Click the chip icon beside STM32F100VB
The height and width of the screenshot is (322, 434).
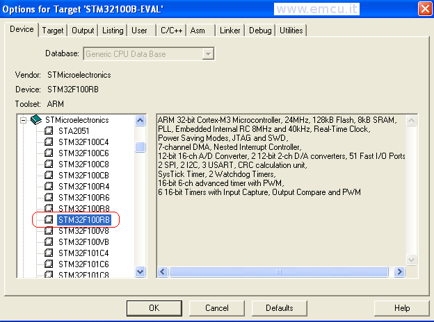(49, 241)
